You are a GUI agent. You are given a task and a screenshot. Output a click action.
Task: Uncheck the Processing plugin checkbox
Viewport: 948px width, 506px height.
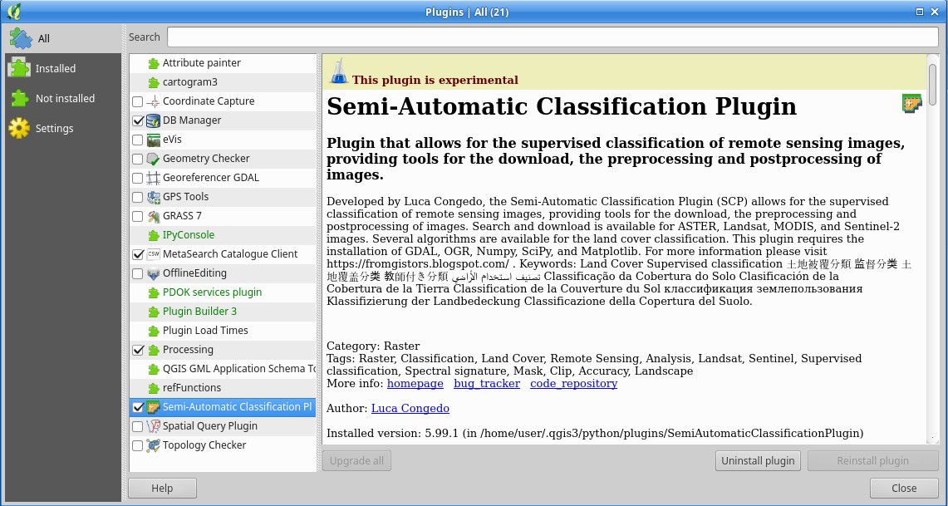click(x=138, y=350)
